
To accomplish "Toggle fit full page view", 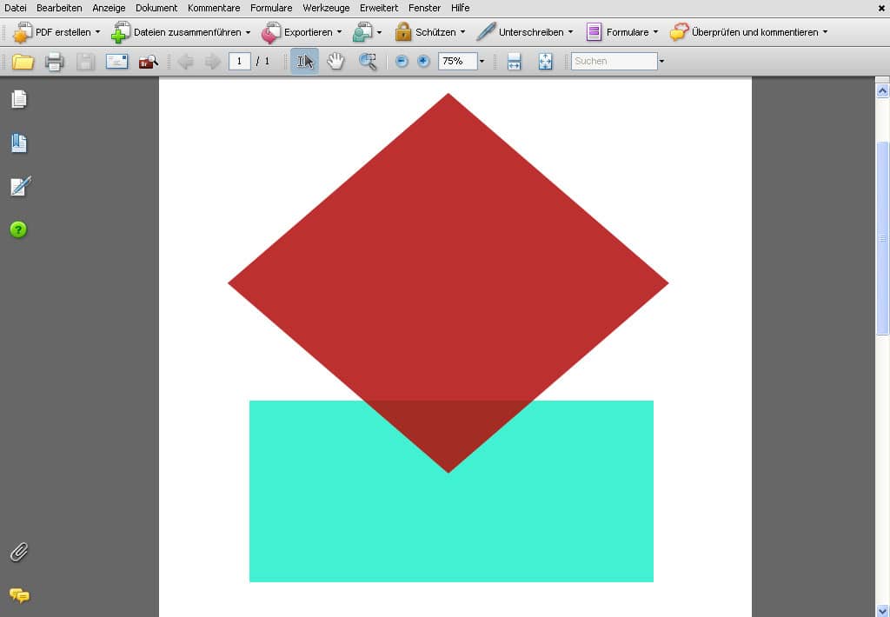I will [545, 62].
